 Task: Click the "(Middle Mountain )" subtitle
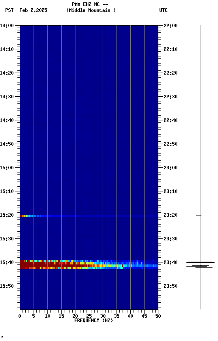(x=91, y=10)
